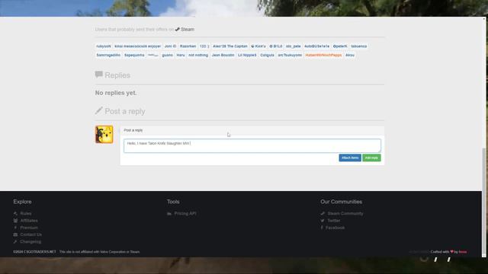Open the yellow user avatar thumbnail
Viewport: 488px width, 274px height.
point(104,135)
